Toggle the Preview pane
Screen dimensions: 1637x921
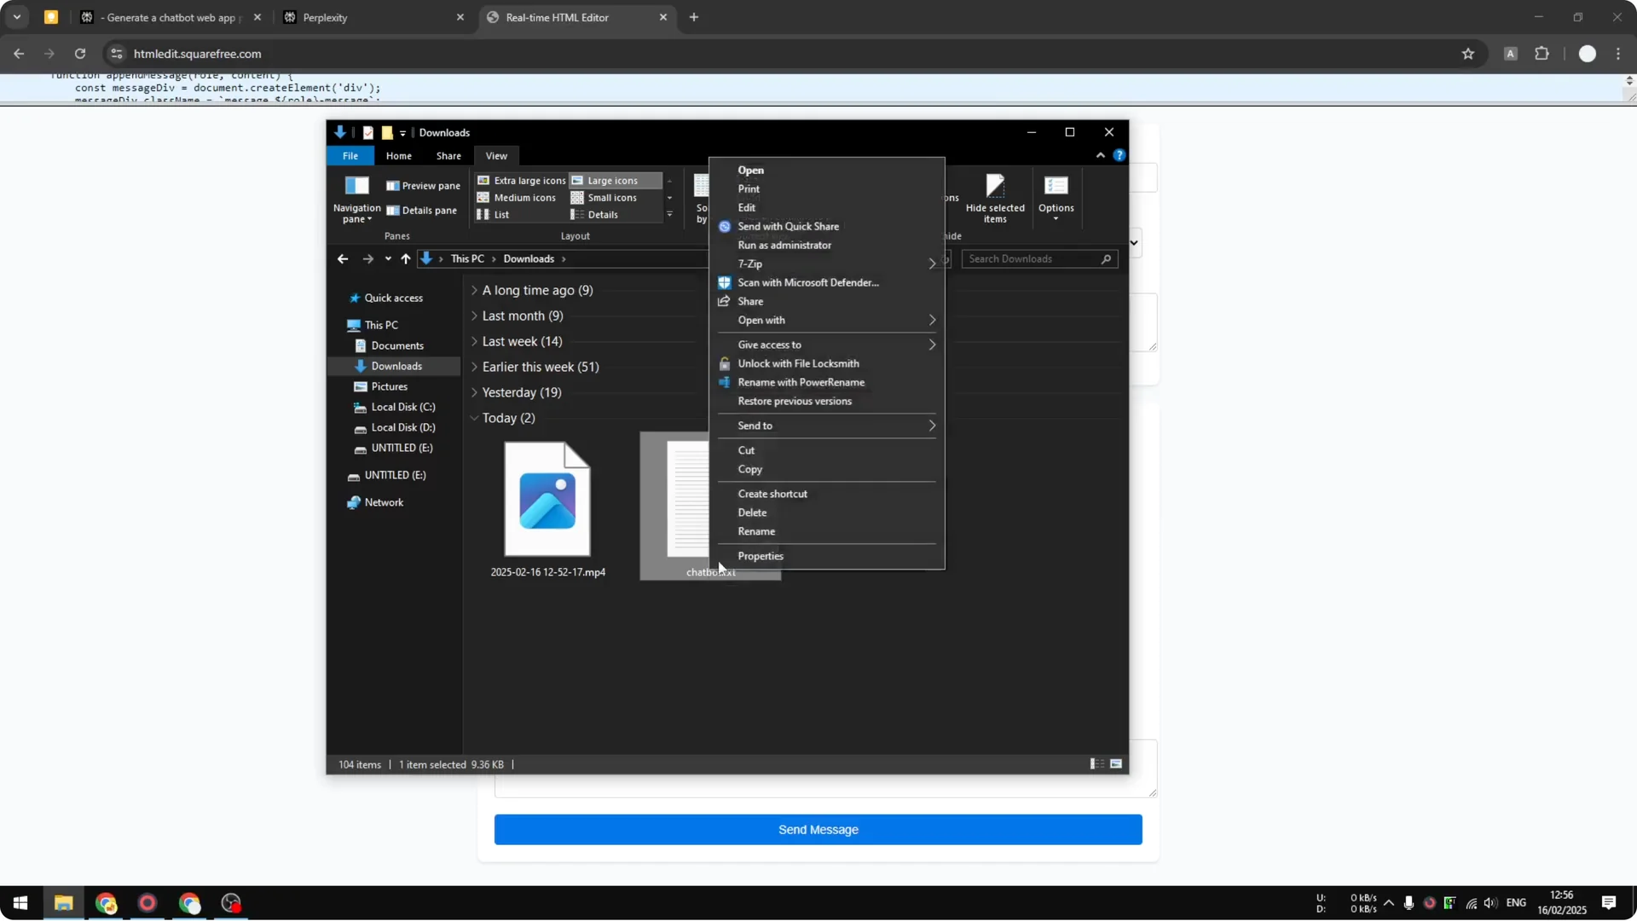click(423, 185)
